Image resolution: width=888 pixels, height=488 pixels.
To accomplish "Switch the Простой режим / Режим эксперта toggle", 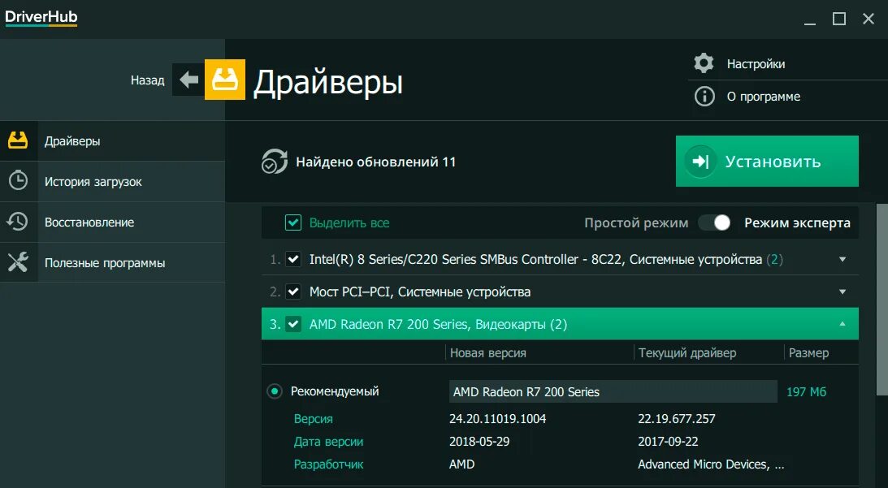I will point(713,222).
